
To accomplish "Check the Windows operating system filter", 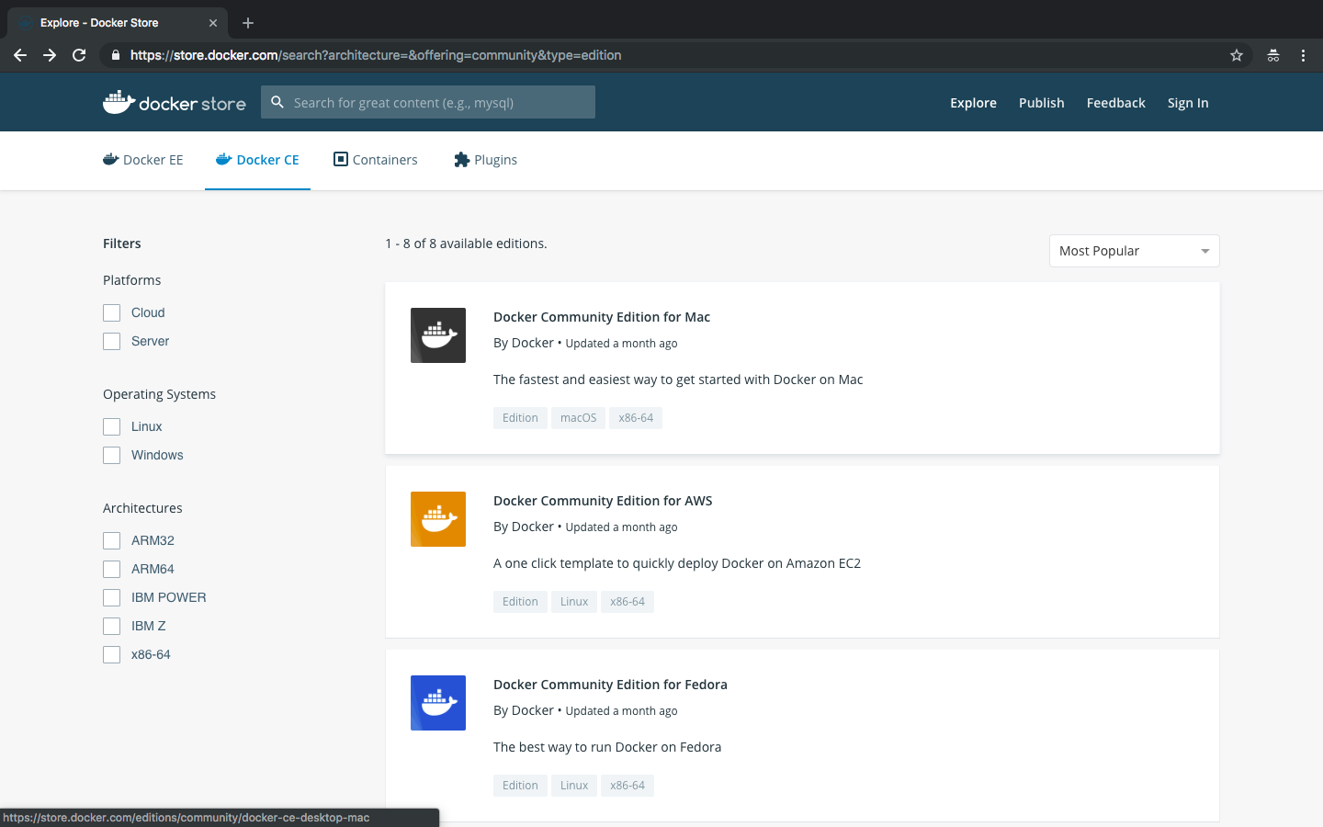I will click(112, 456).
